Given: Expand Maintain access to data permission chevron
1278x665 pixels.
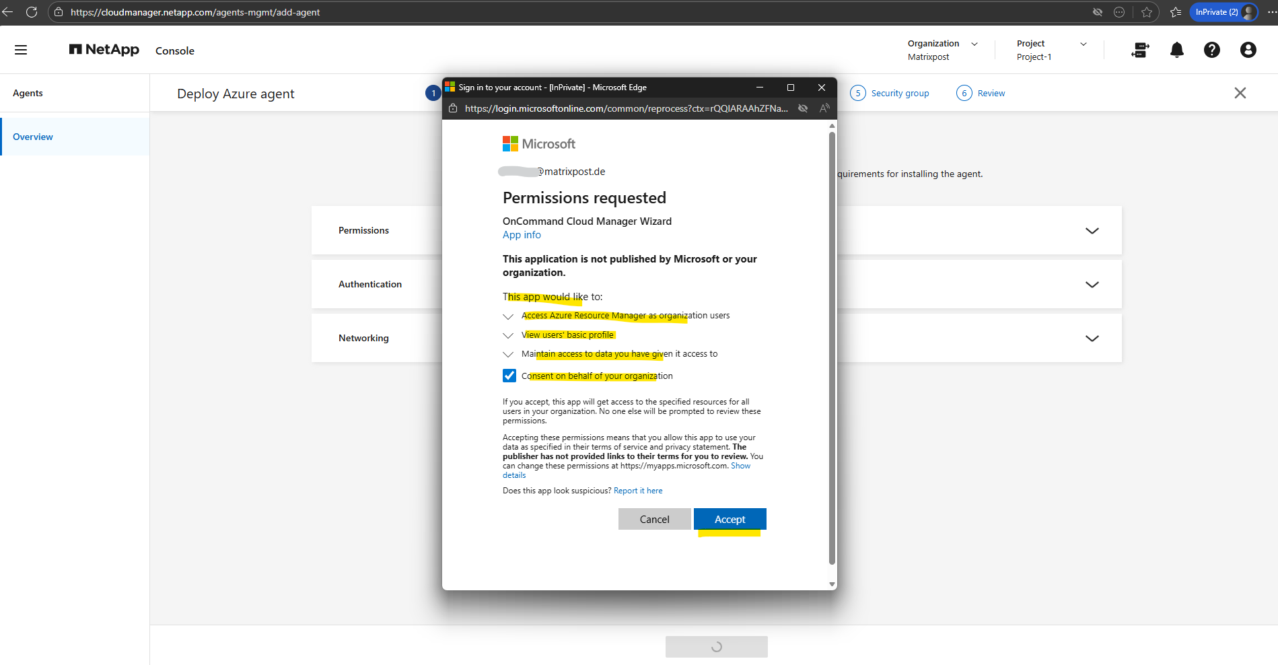Looking at the screenshot, I should [x=508, y=354].
